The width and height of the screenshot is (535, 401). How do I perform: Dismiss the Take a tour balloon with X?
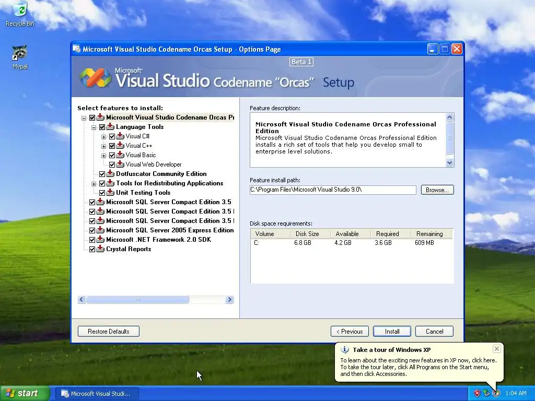(497, 348)
